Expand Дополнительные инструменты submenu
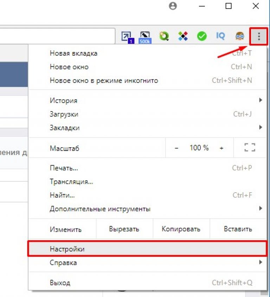Viewport: 270px width, 297px height. click(147, 209)
